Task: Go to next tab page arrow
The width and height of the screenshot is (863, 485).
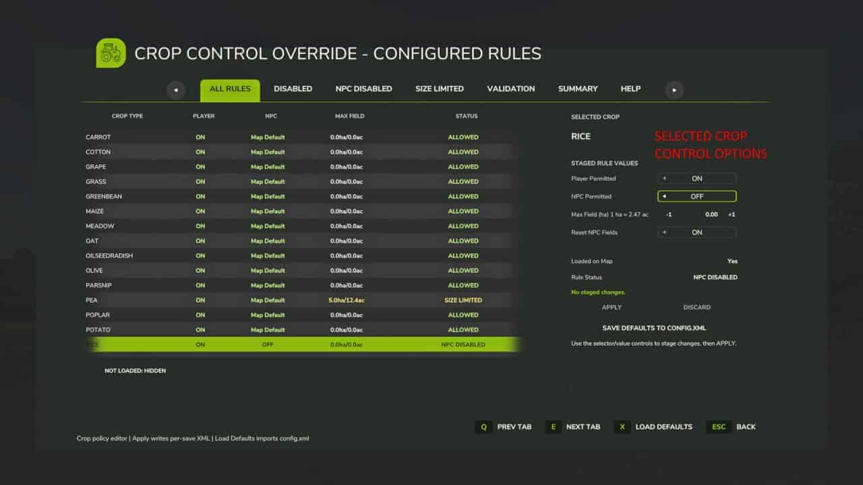Action: pyautogui.click(x=674, y=90)
